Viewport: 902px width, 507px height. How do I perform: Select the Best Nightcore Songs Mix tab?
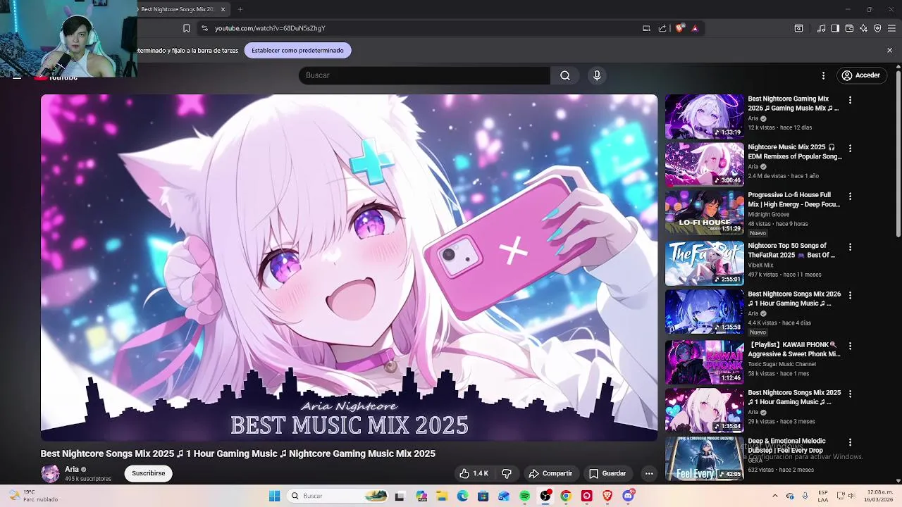[x=178, y=9]
